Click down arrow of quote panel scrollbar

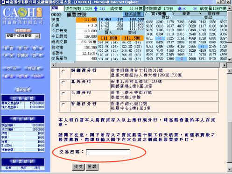[230, 60]
